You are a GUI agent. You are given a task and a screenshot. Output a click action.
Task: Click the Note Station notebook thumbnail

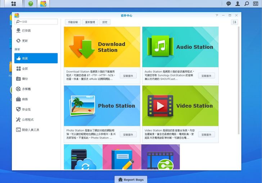(x=122, y=157)
